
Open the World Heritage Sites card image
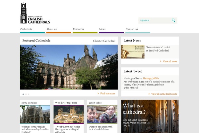tap(69, 114)
